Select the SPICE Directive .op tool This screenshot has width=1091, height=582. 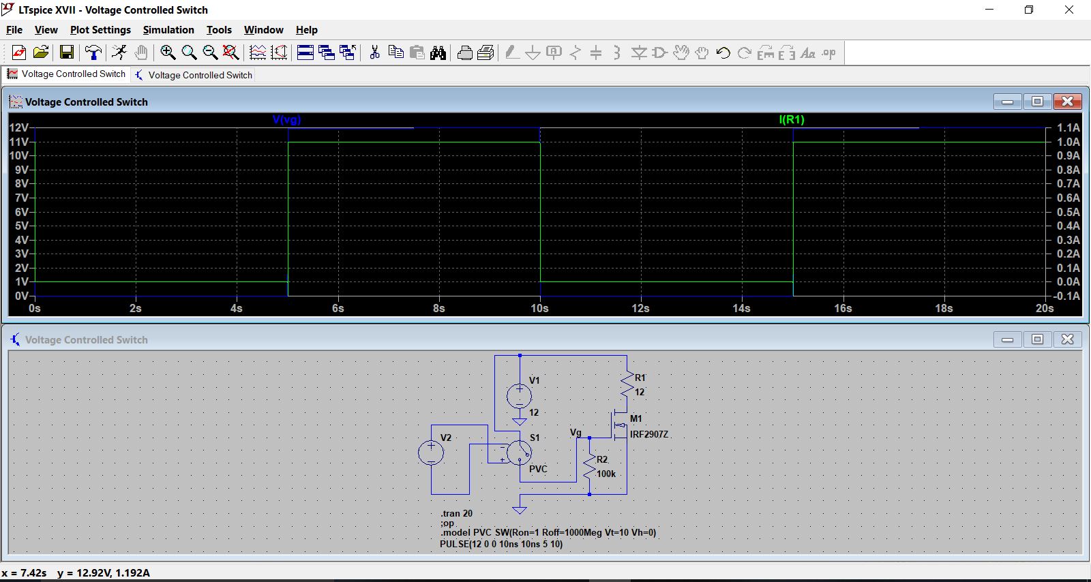(829, 52)
